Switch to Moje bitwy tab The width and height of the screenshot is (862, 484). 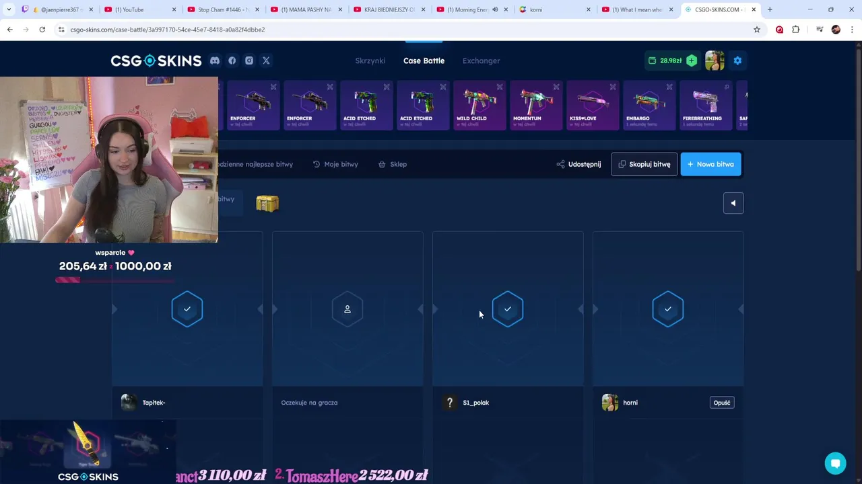point(335,164)
